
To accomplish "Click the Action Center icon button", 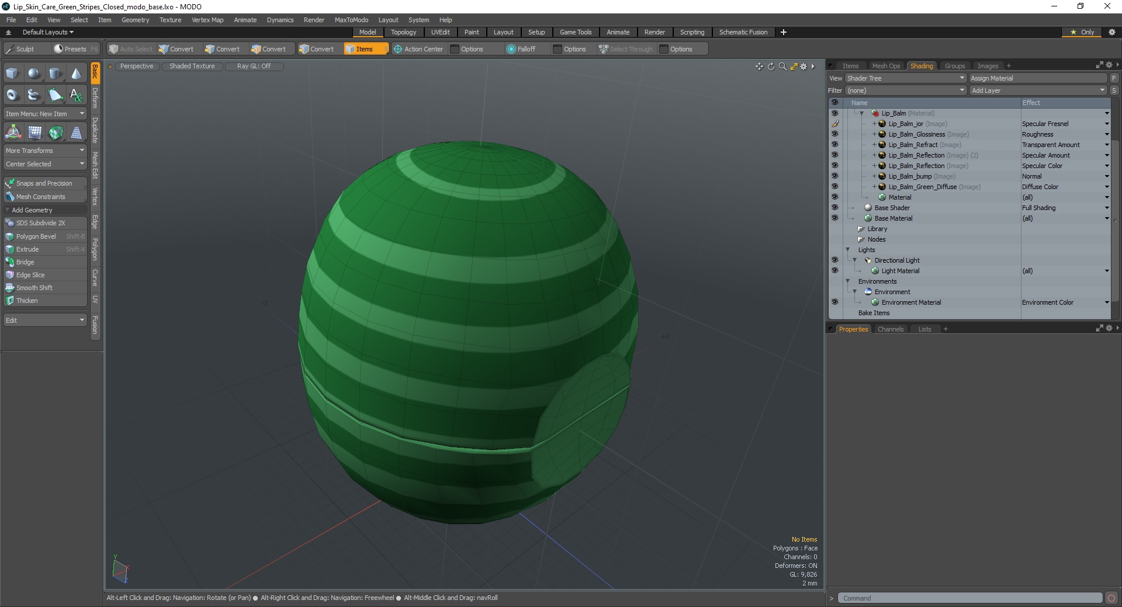I will (418, 49).
